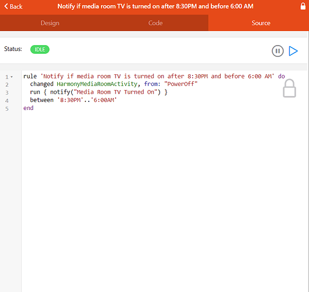This screenshot has height=292, width=309.
Task: Collapse the rule block fold arrow
Action: [12, 77]
